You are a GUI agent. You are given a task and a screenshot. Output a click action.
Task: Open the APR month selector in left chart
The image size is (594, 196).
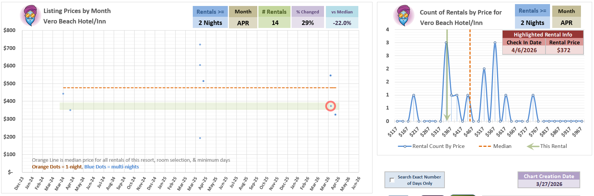pyautogui.click(x=243, y=23)
